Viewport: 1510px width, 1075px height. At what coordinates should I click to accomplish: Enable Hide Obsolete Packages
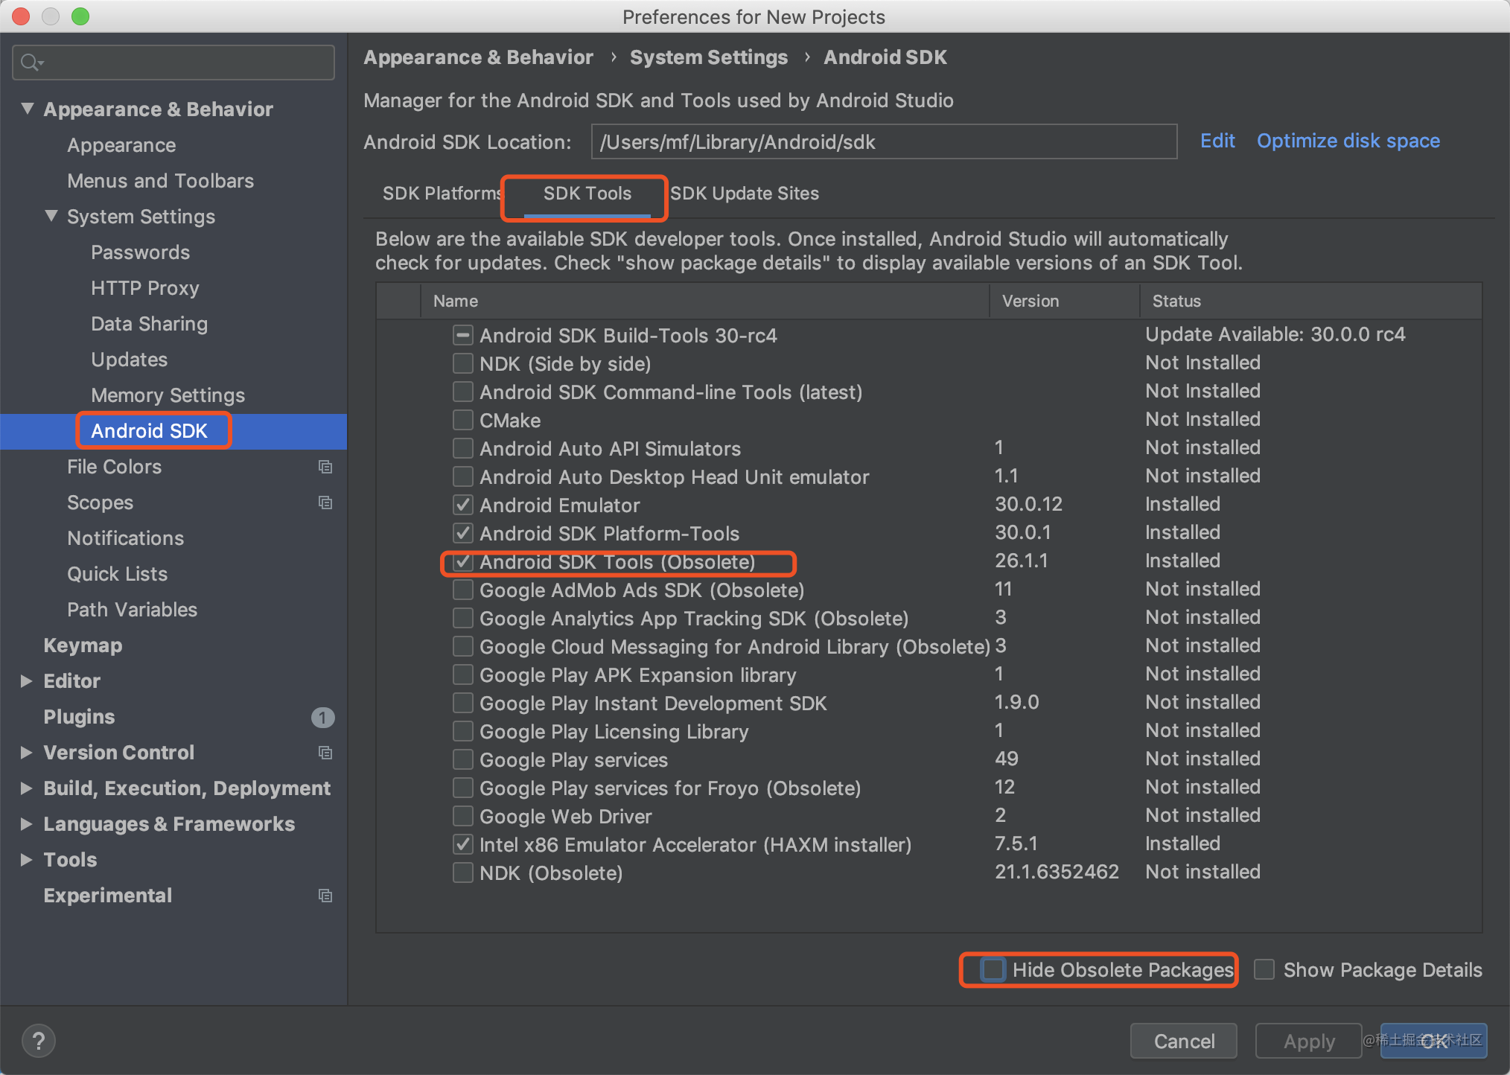(x=993, y=969)
